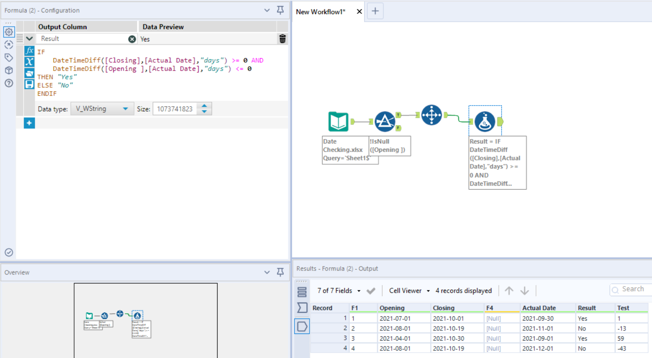Screen dimensions: 652x358
Task: Add a new expression with plus button
Action: (x=29, y=123)
